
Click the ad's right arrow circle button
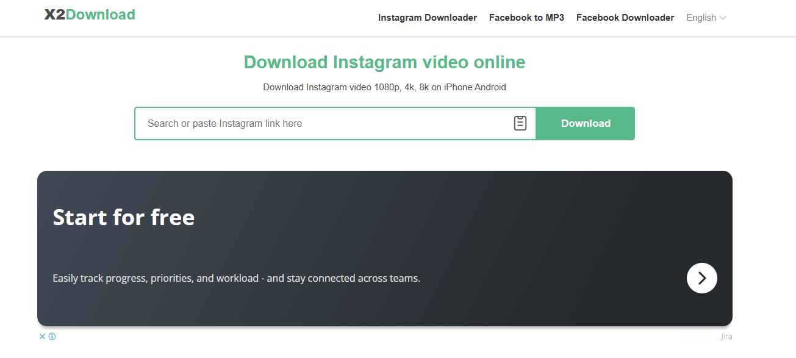pyautogui.click(x=702, y=278)
